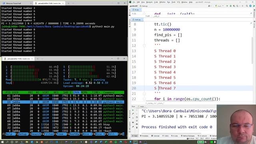Open the Code menu in PyCharm
Viewport: 256px width, 144px height.
(156, 2)
